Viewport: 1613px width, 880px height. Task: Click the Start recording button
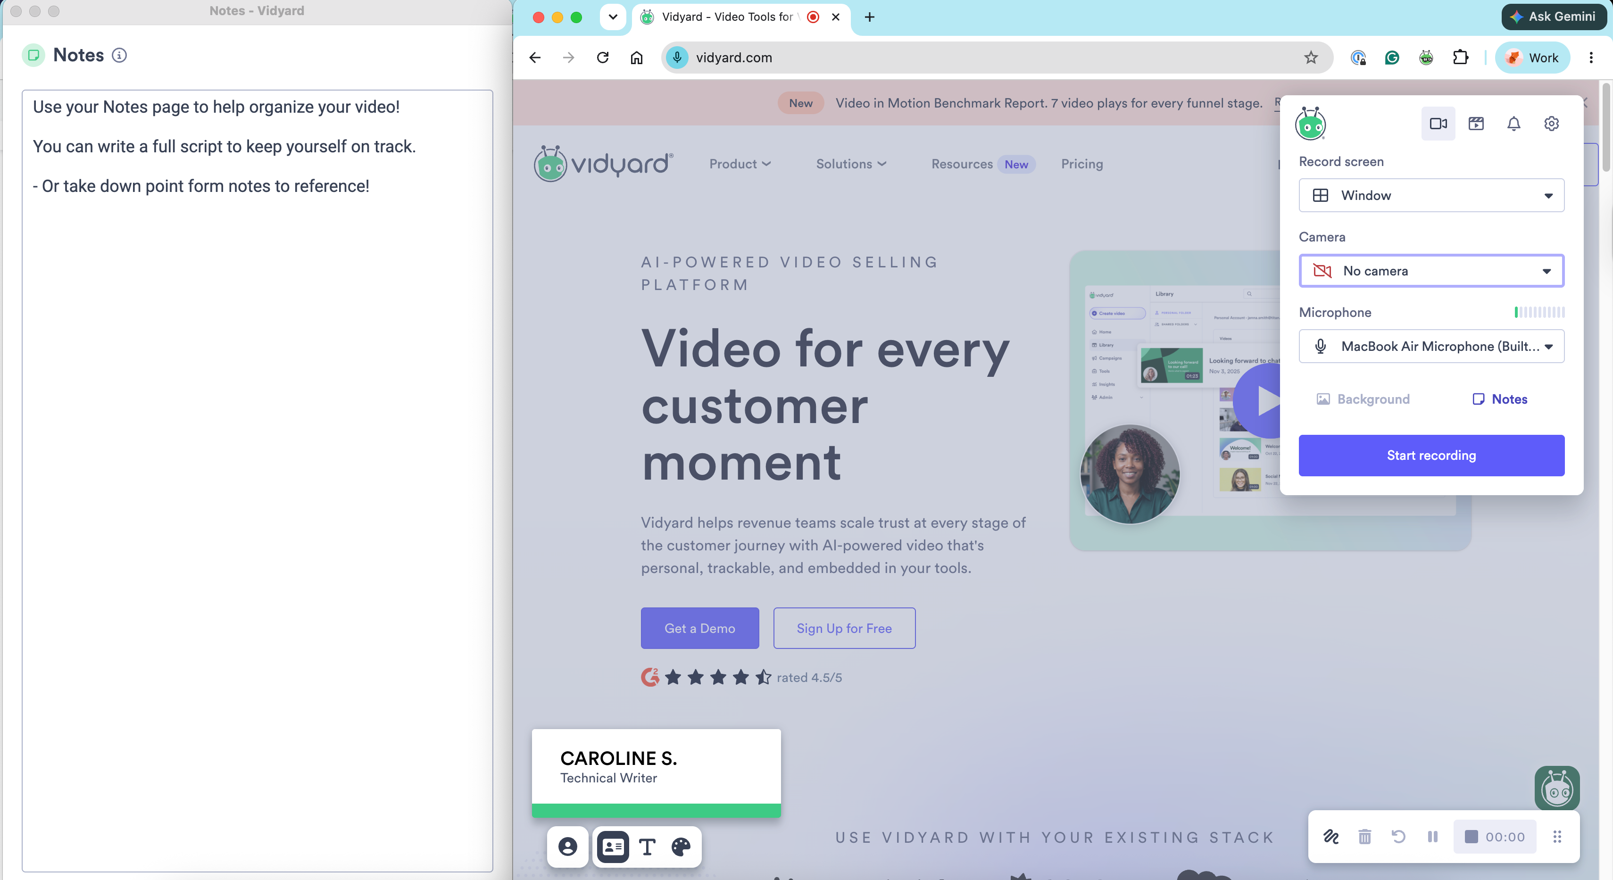pyautogui.click(x=1431, y=456)
